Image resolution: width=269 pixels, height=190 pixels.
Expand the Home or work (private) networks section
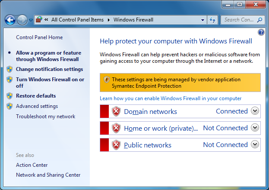point(255,128)
